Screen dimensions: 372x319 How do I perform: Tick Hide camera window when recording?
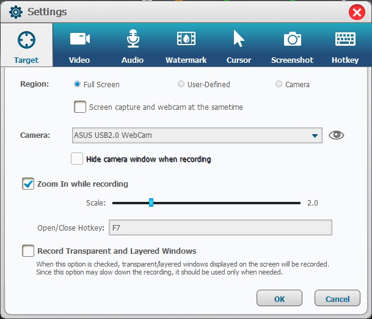point(77,159)
